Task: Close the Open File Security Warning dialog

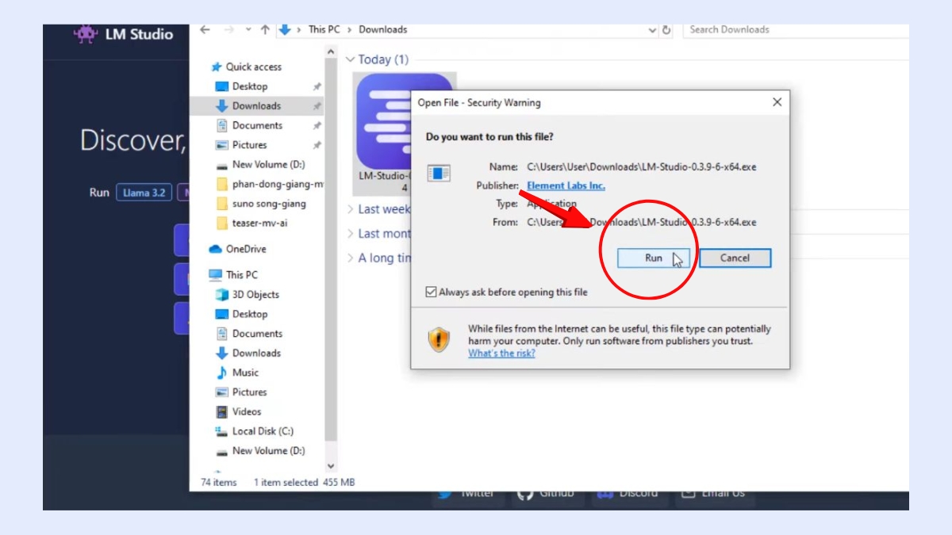Action: [x=777, y=102]
